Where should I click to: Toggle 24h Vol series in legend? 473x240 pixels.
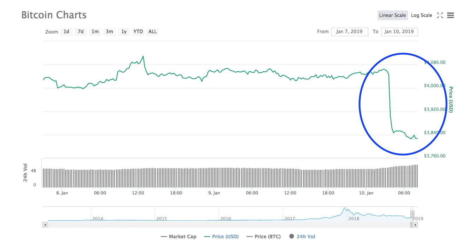pyautogui.click(x=302, y=236)
